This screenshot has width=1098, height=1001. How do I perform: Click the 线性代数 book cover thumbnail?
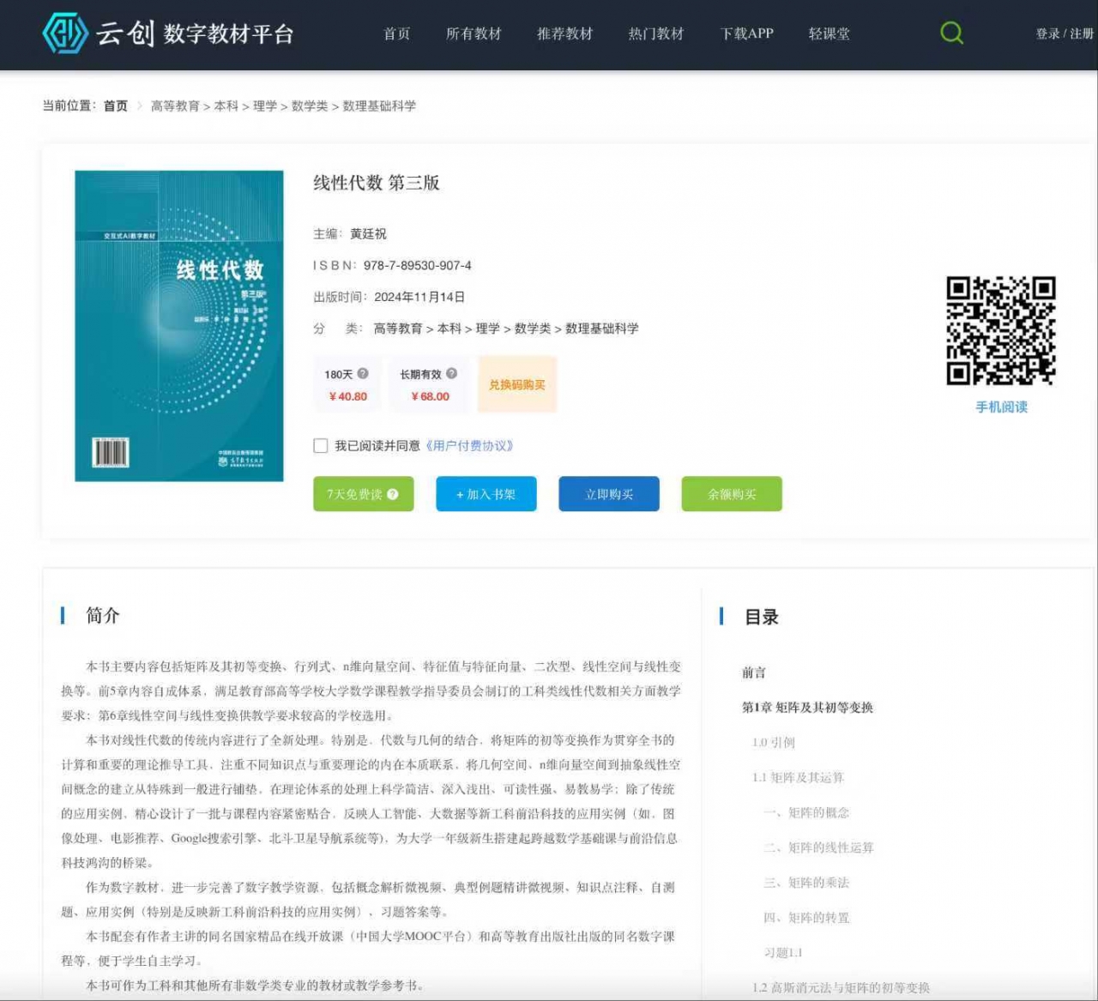click(x=178, y=328)
